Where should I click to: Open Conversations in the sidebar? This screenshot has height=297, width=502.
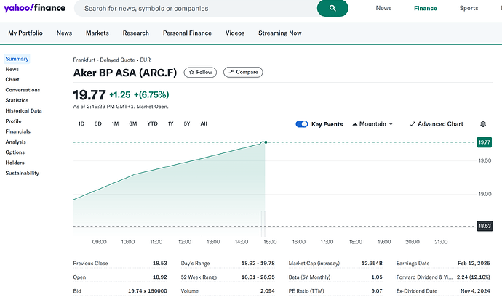[23, 90]
